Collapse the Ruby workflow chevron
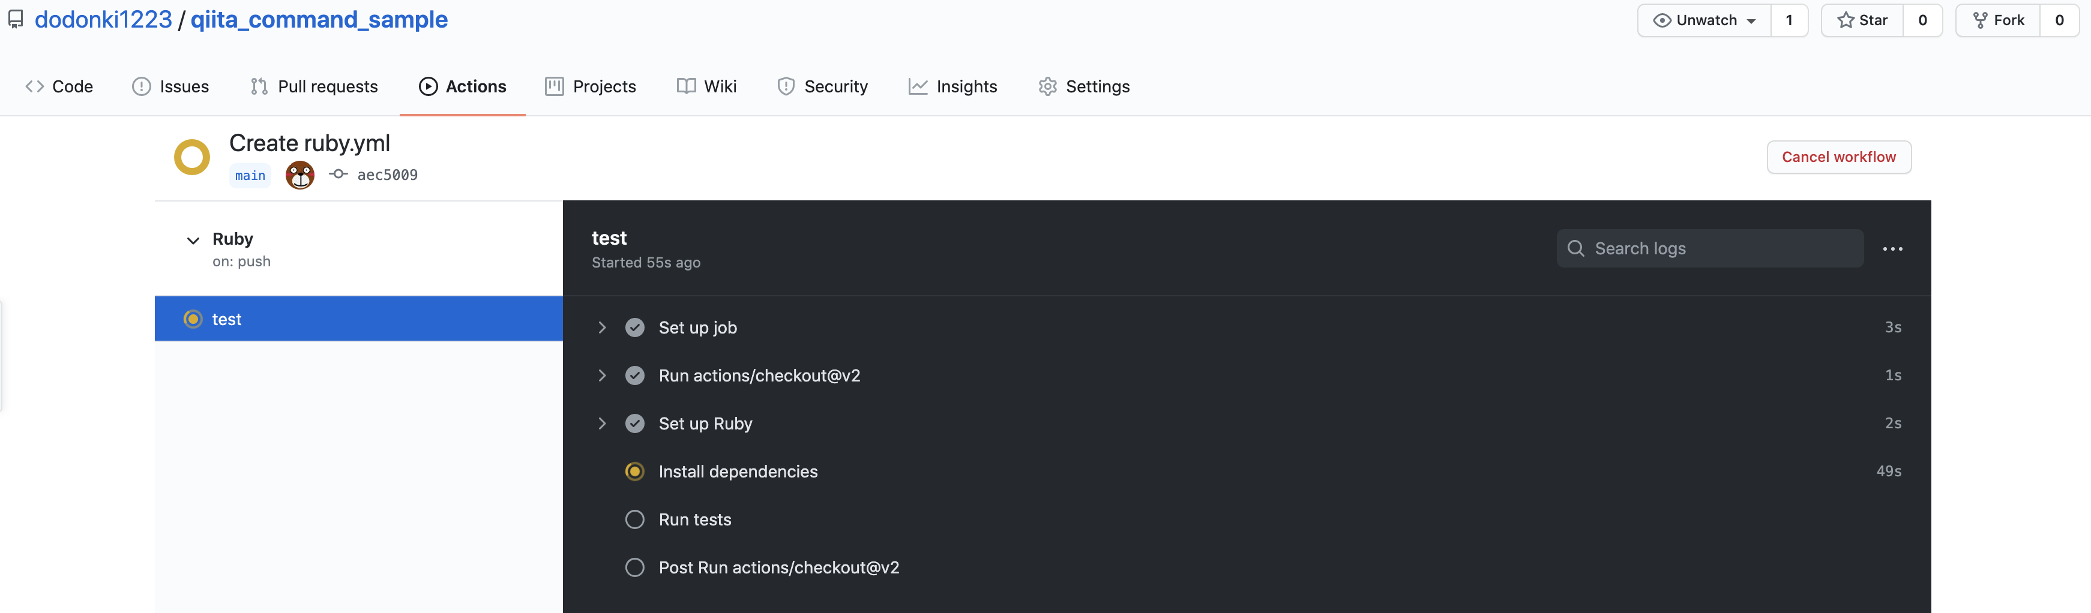This screenshot has height=613, width=2091. [193, 240]
